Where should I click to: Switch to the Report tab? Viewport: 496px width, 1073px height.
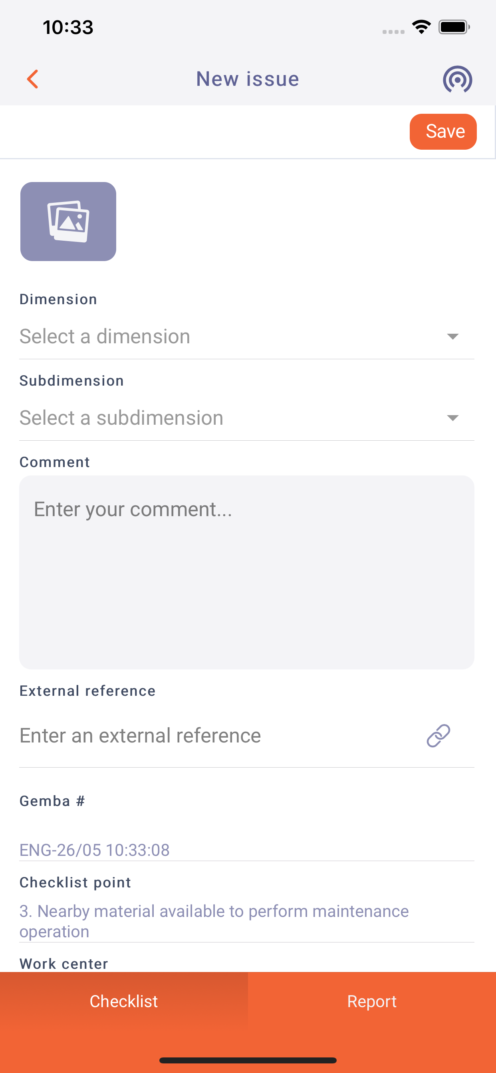372,1002
